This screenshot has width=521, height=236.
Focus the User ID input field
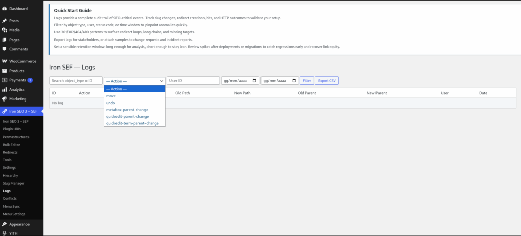click(193, 81)
